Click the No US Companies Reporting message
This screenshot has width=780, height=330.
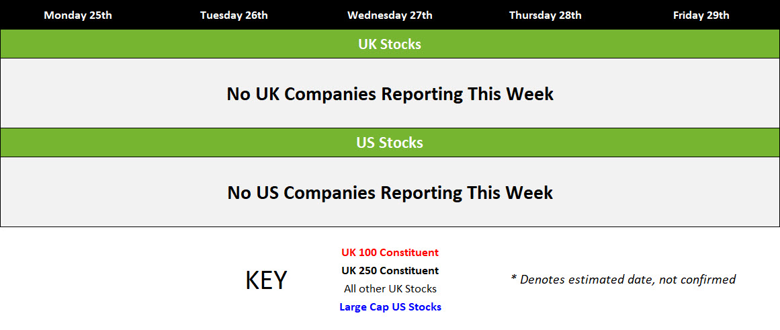[x=390, y=193]
